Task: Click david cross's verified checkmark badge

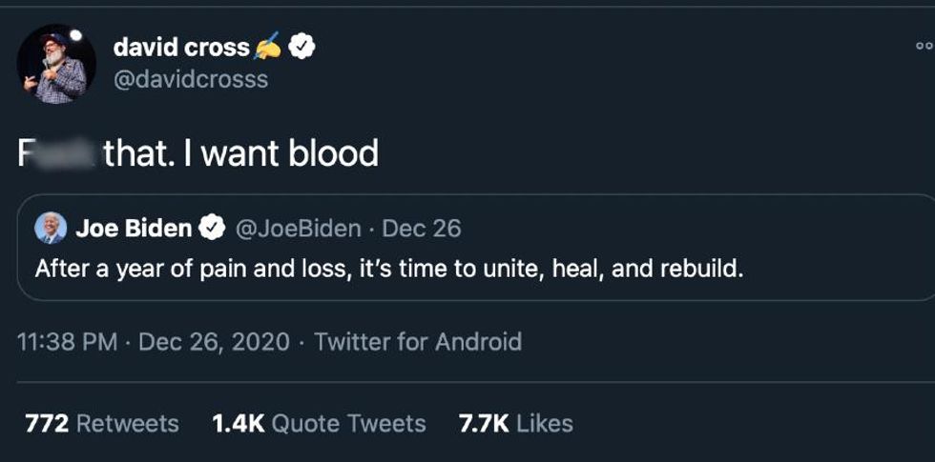Action: coord(303,45)
